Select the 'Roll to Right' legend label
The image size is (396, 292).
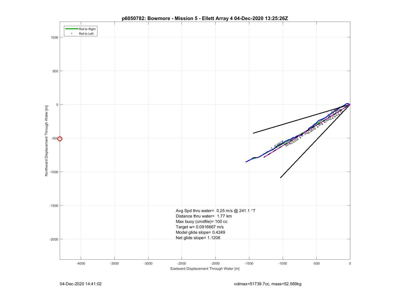coord(87,29)
